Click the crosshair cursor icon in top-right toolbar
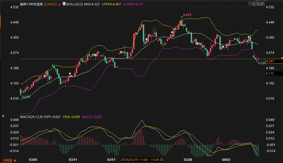Viewport: 283px width, 163px height. point(250,4)
